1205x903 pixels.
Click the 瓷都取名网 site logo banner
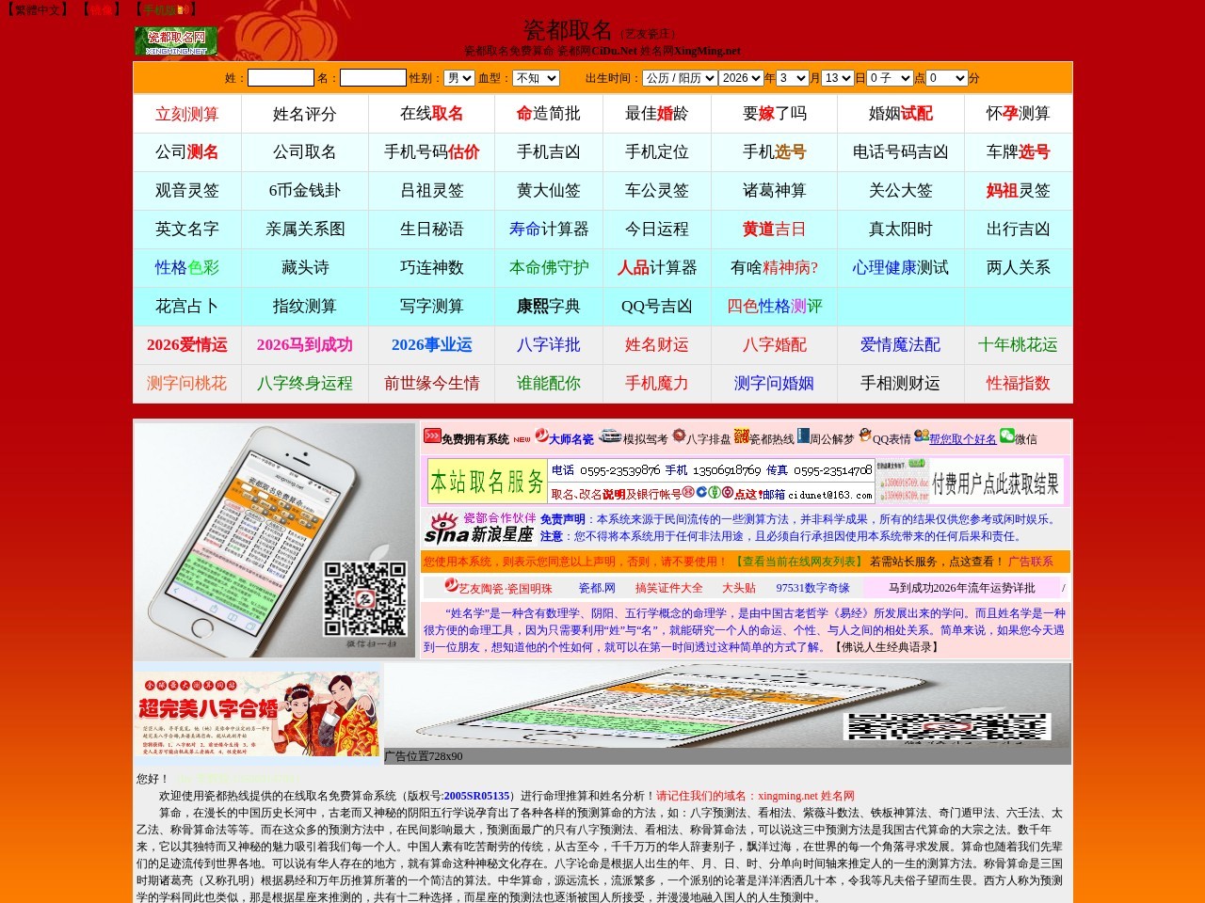(179, 40)
